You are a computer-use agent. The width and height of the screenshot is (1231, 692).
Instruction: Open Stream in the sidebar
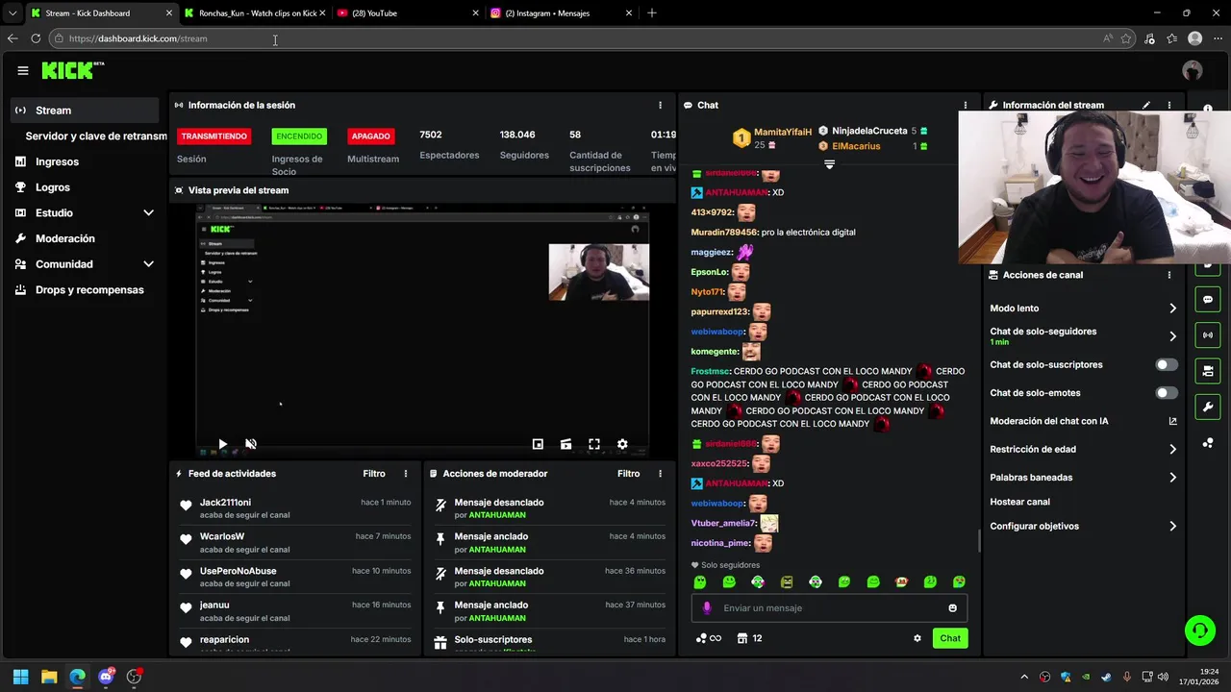pyautogui.click(x=86, y=111)
